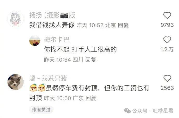
Task: Like the comment by 扬扬
Action: click(x=167, y=15)
